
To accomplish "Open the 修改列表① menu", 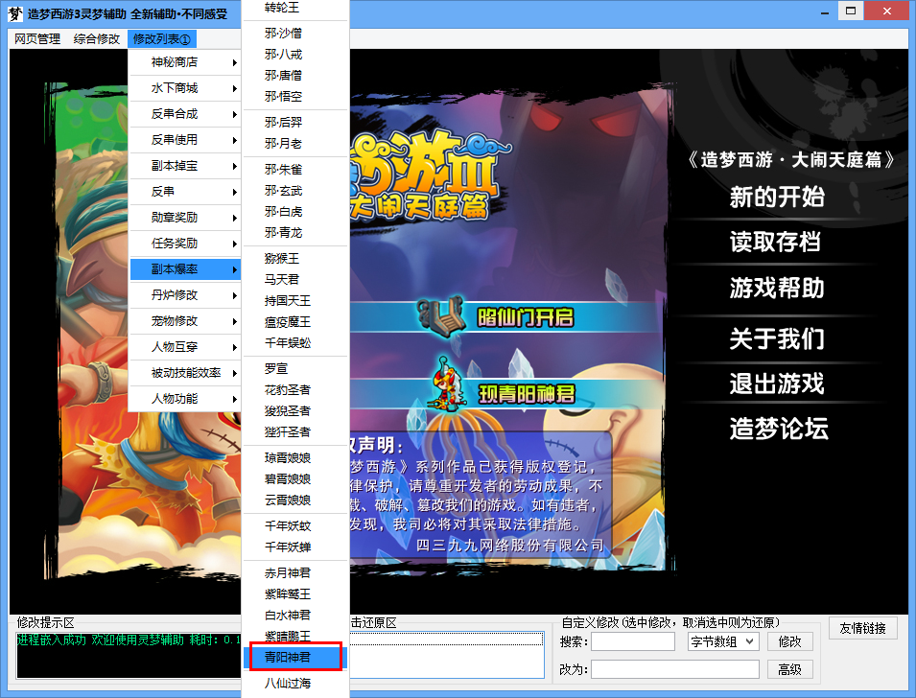I will click(x=162, y=39).
